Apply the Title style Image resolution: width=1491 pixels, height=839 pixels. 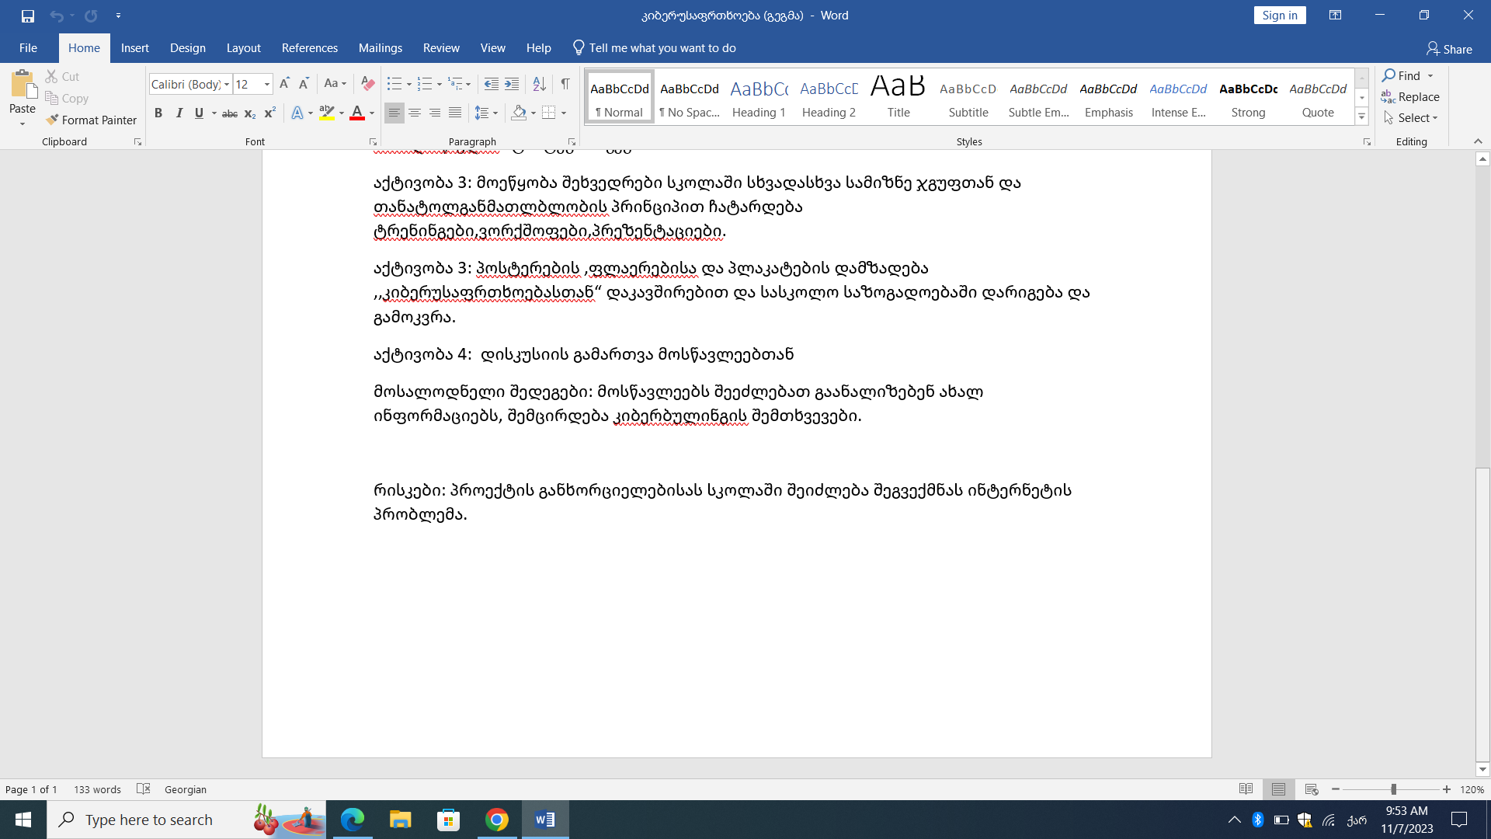tap(898, 97)
